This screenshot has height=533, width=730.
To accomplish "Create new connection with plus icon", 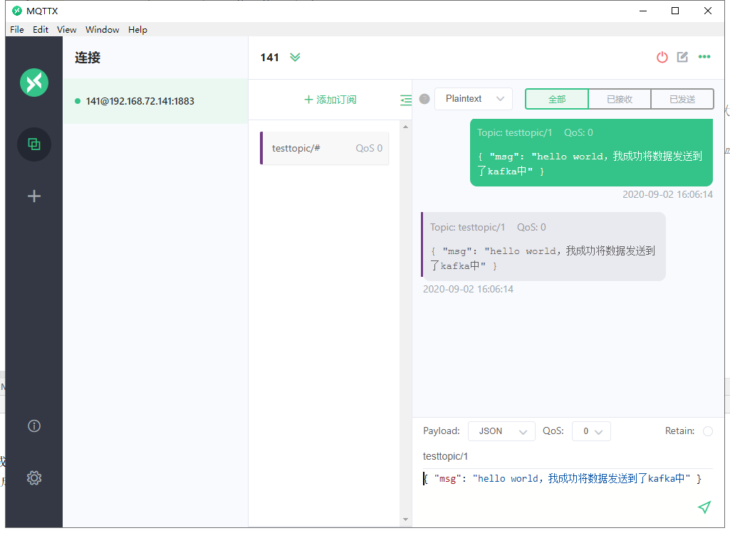I will pyautogui.click(x=34, y=196).
